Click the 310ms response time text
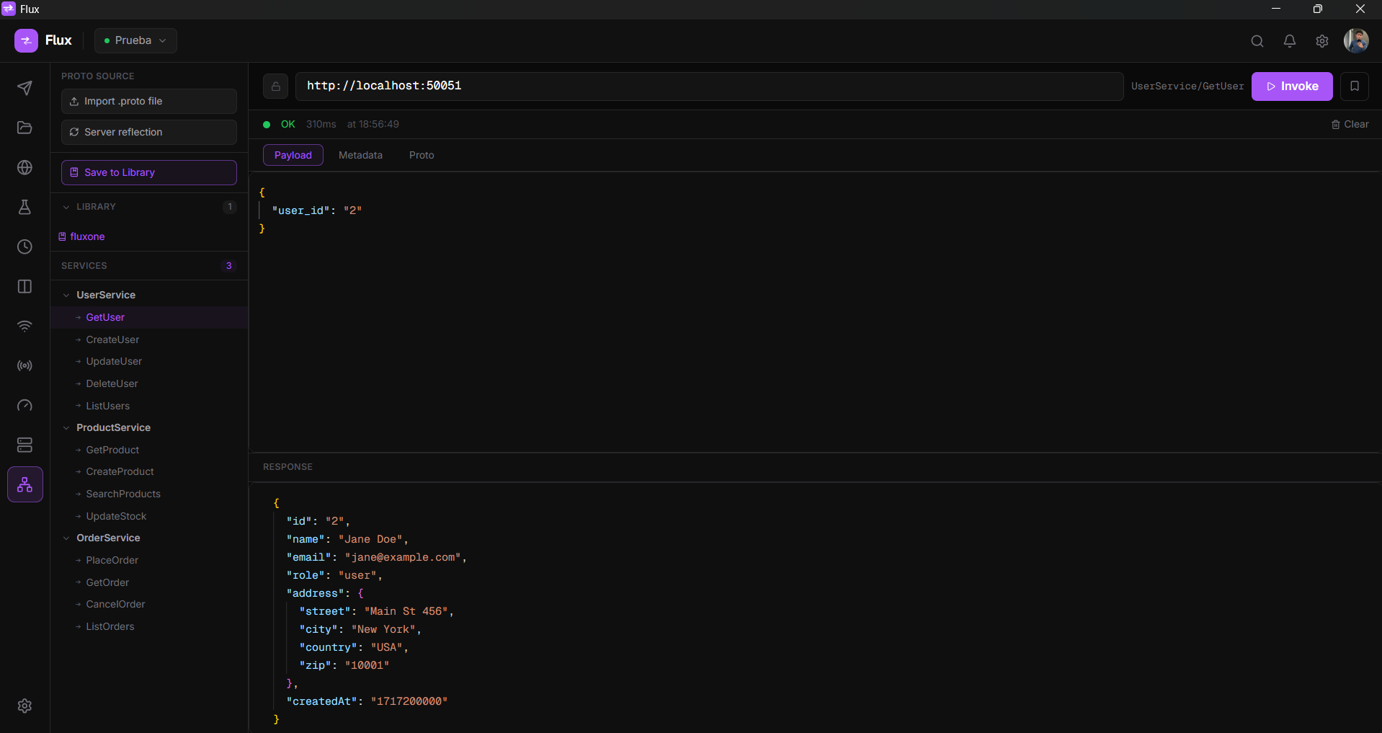The height and width of the screenshot is (733, 1382). 321,124
